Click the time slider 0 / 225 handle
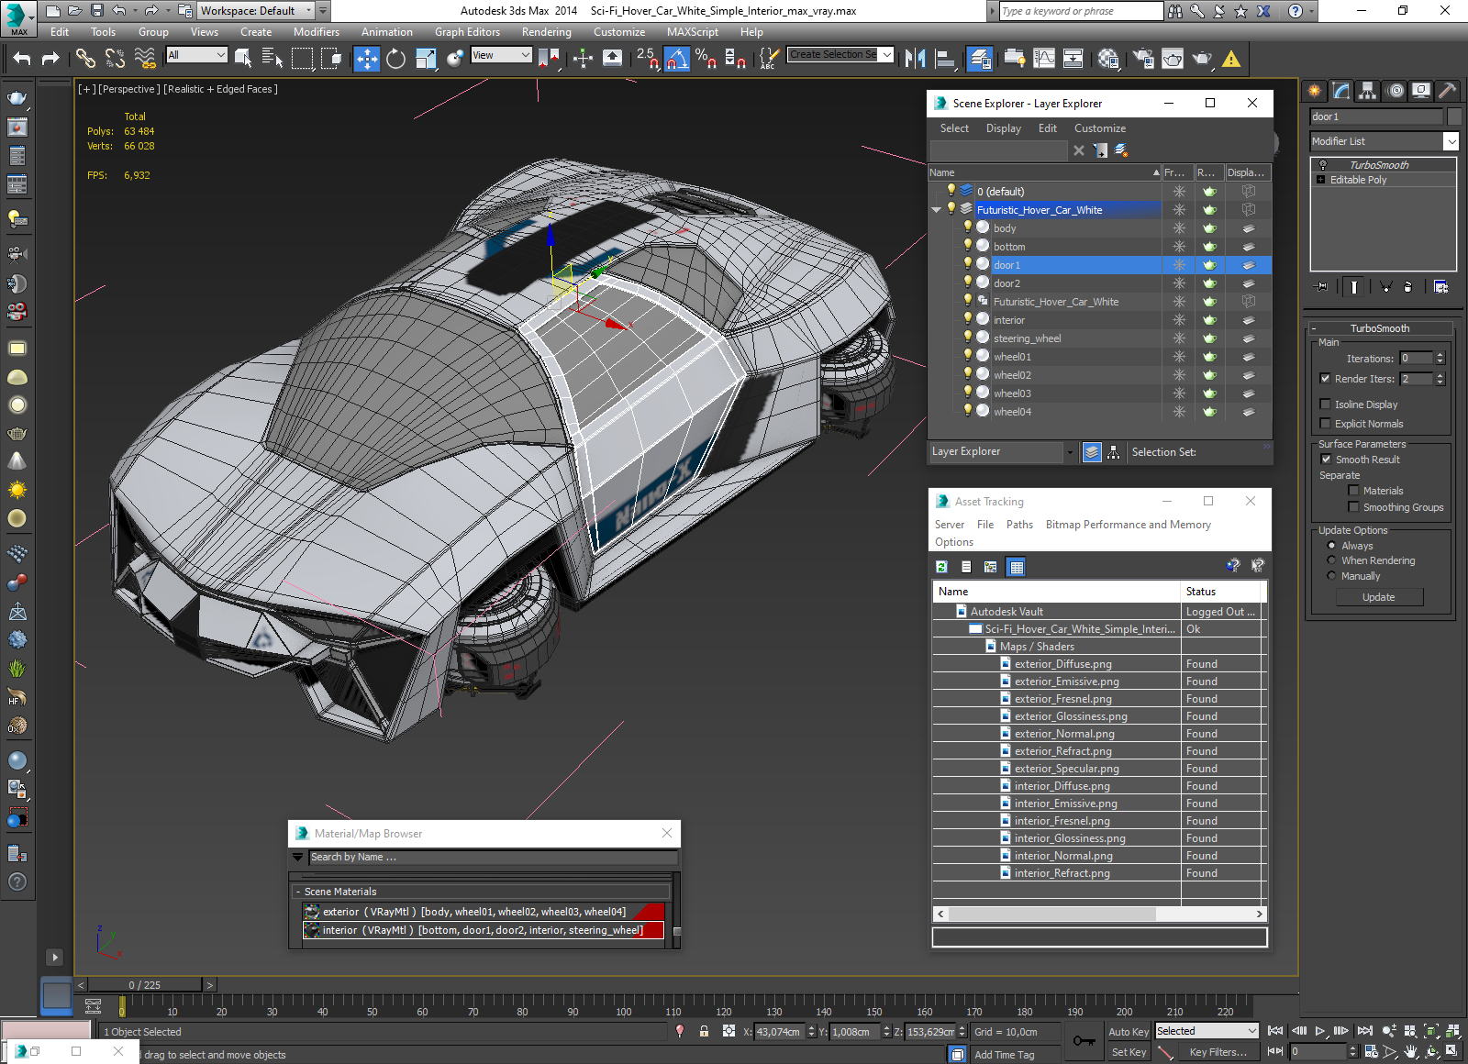Viewport: 1468px width, 1064px height. (144, 984)
